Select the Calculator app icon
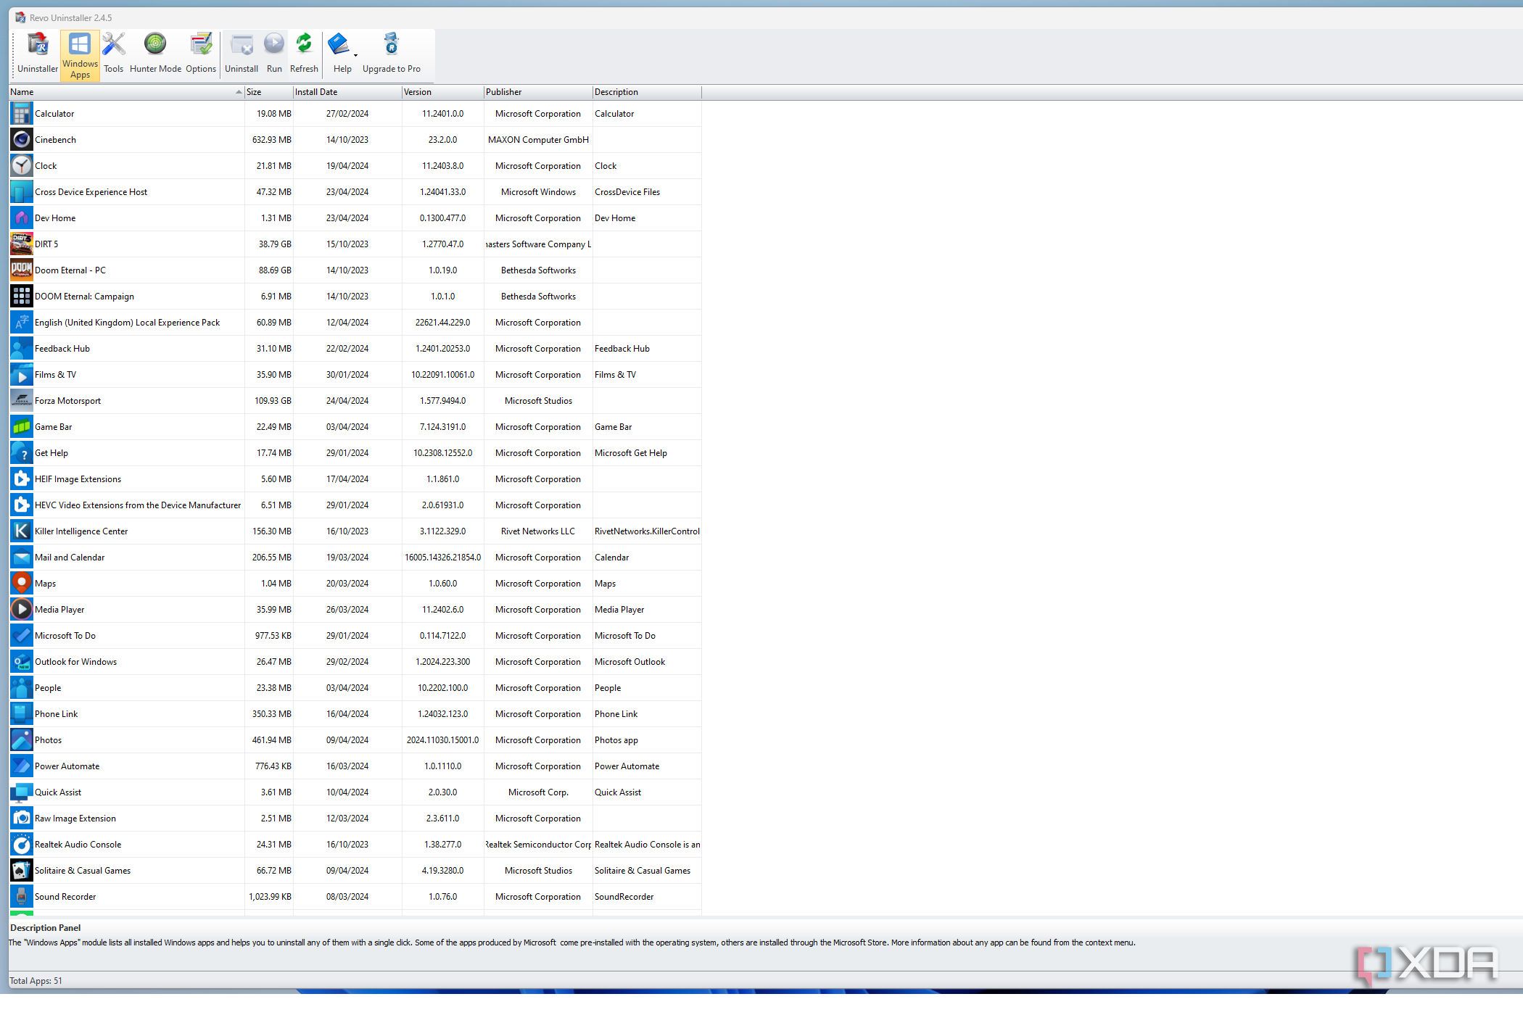This screenshot has height=1015, width=1523. (x=22, y=114)
